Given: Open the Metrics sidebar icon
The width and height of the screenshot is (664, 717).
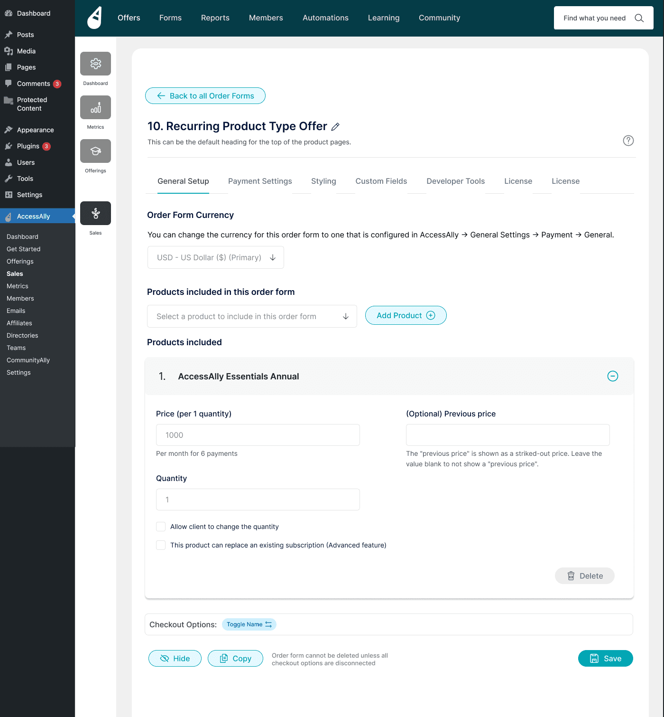Looking at the screenshot, I should click(95, 107).
